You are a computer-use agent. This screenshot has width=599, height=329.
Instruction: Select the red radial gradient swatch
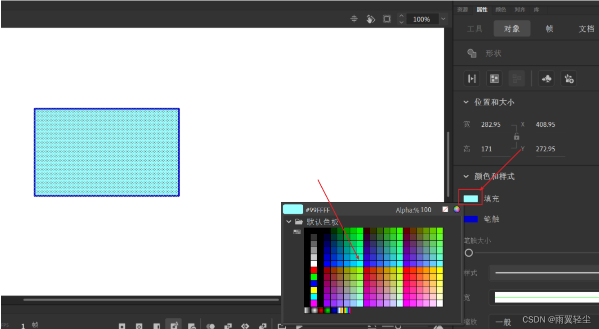click(x=321, y=311)
